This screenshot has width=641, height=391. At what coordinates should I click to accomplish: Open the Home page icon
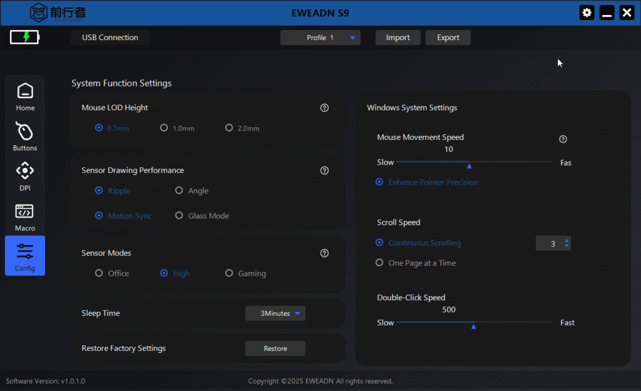click(x=25, y=91)
